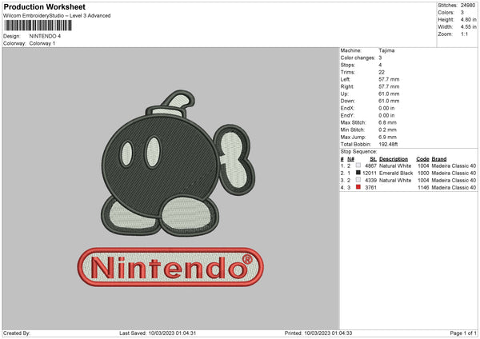Click the Width value 4.55 in
Viewport: 480px width, 339px height.
tap(468, 27)
